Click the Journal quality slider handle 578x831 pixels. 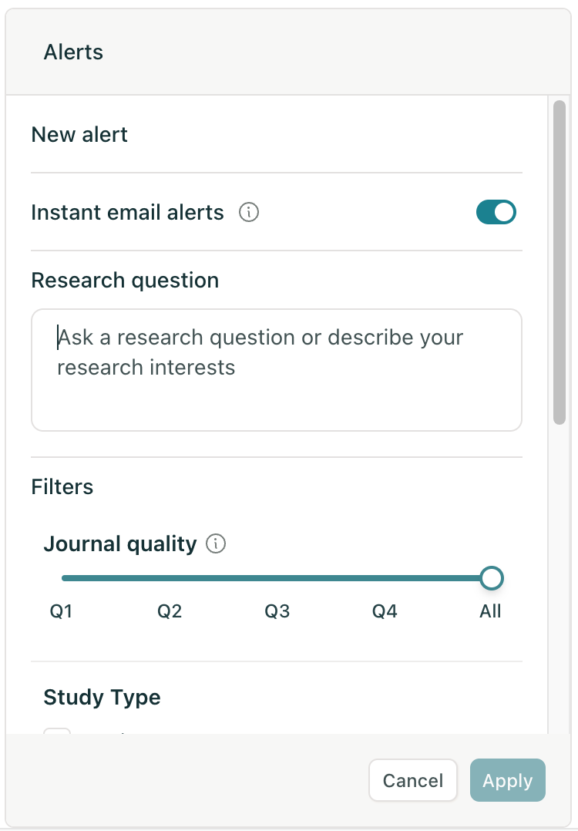pos(492,577)
